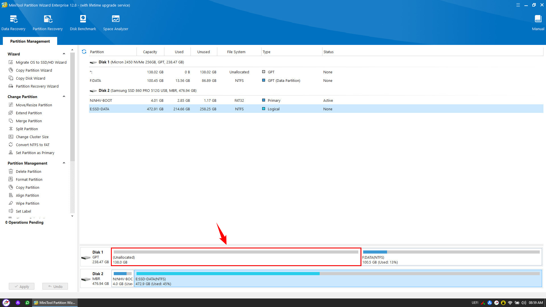Click the refresh disk list icon
The image size is (546, 307).
[84, 52]
